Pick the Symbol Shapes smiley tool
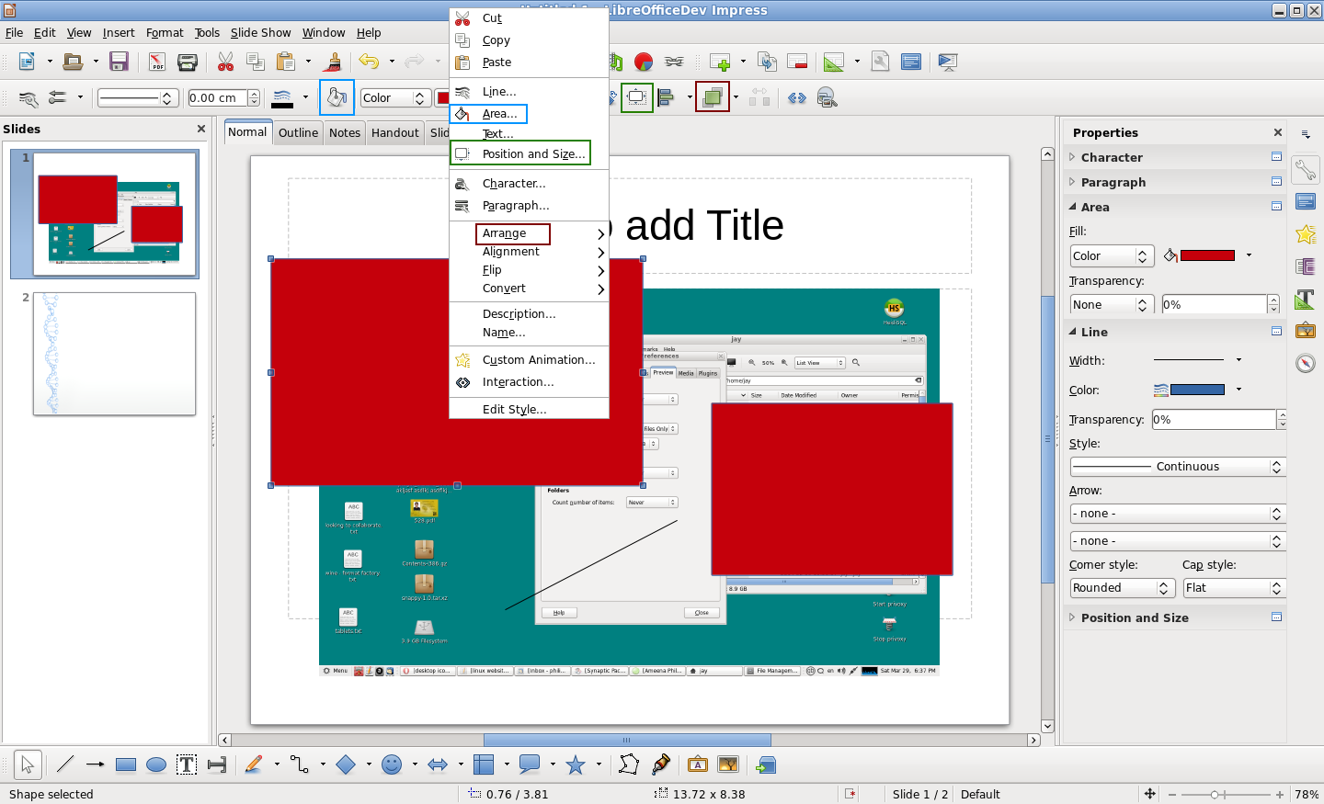The image size is (1324, 804). (392, 764)
